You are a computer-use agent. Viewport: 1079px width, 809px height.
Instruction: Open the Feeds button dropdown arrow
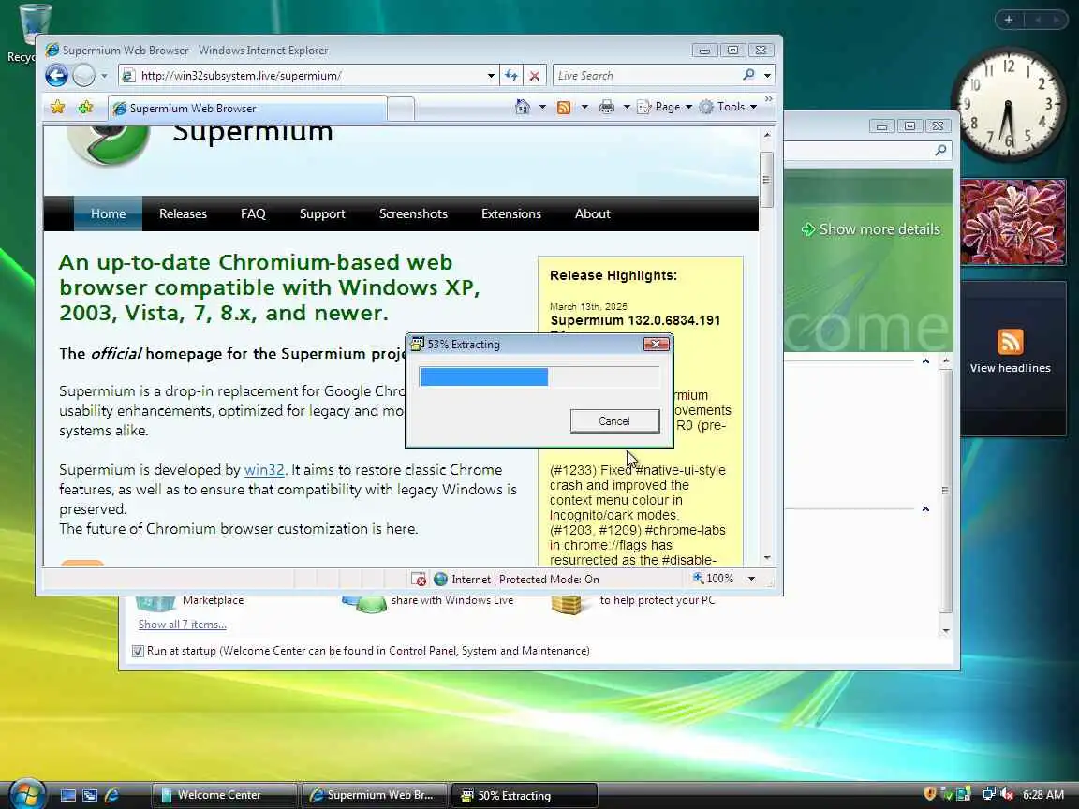[x=584, y=108]
